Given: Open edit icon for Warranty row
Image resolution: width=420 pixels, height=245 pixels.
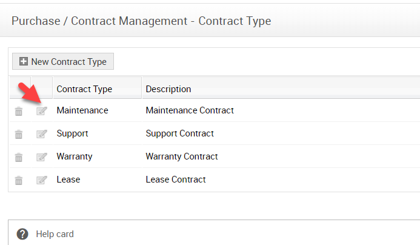Looking at the screenshot, I should (x=41, y=157).
